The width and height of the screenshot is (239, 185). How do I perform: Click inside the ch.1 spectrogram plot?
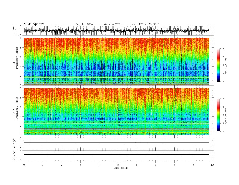tap(116, 62)
